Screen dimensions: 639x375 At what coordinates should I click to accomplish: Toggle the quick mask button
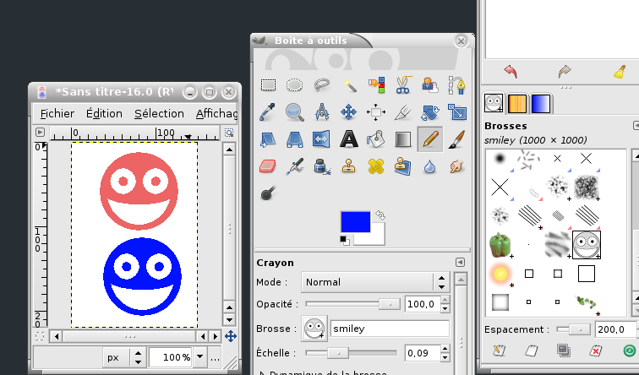pyautogui.click(x=40, y=335)
